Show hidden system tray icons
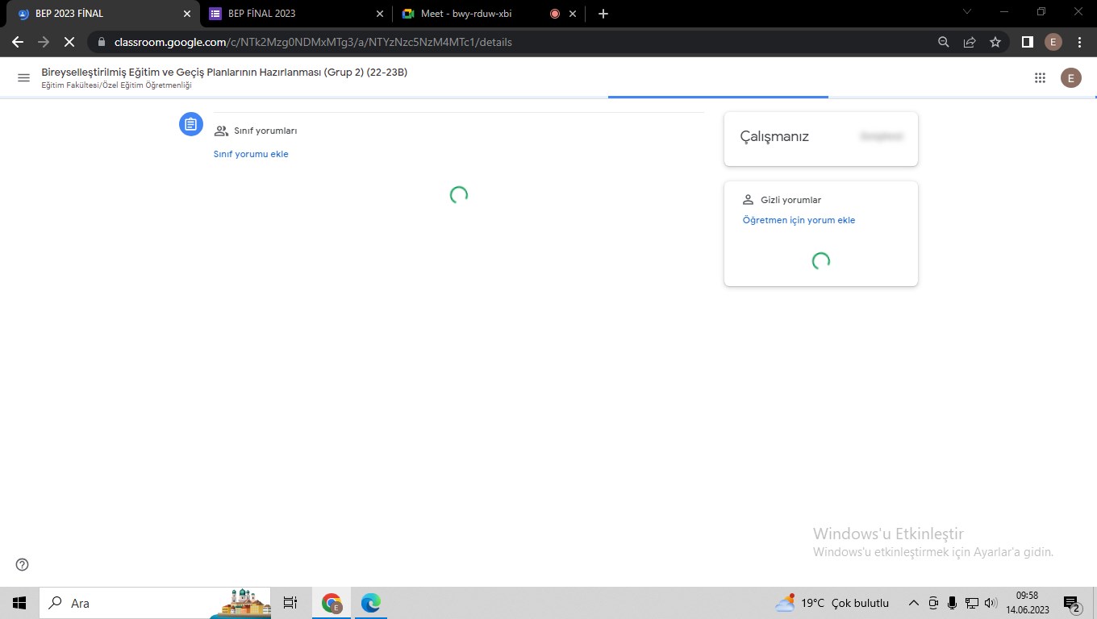The width and height of the screenshot is (1097, 619). [x=914, y=603]
